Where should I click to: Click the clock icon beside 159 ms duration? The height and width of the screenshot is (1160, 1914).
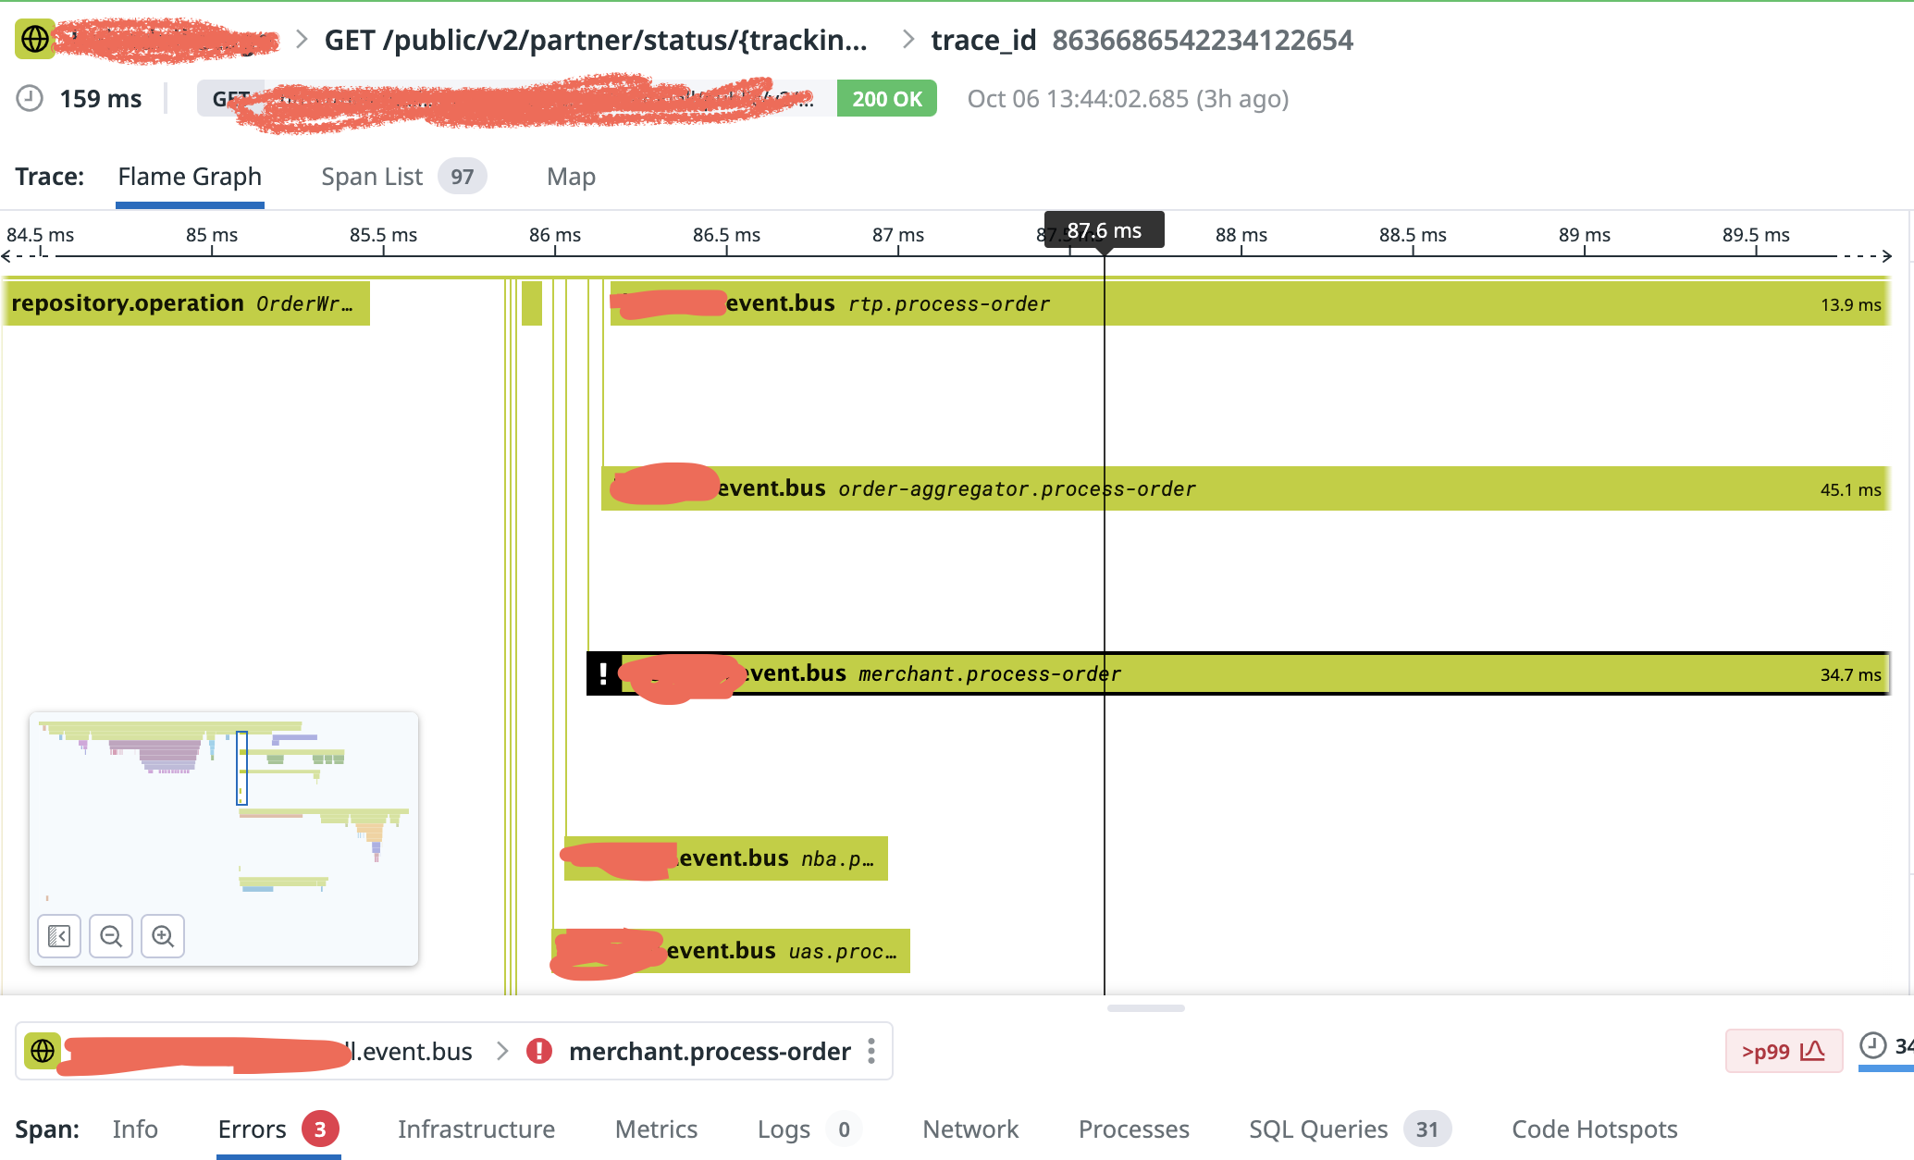coord(29,98)
